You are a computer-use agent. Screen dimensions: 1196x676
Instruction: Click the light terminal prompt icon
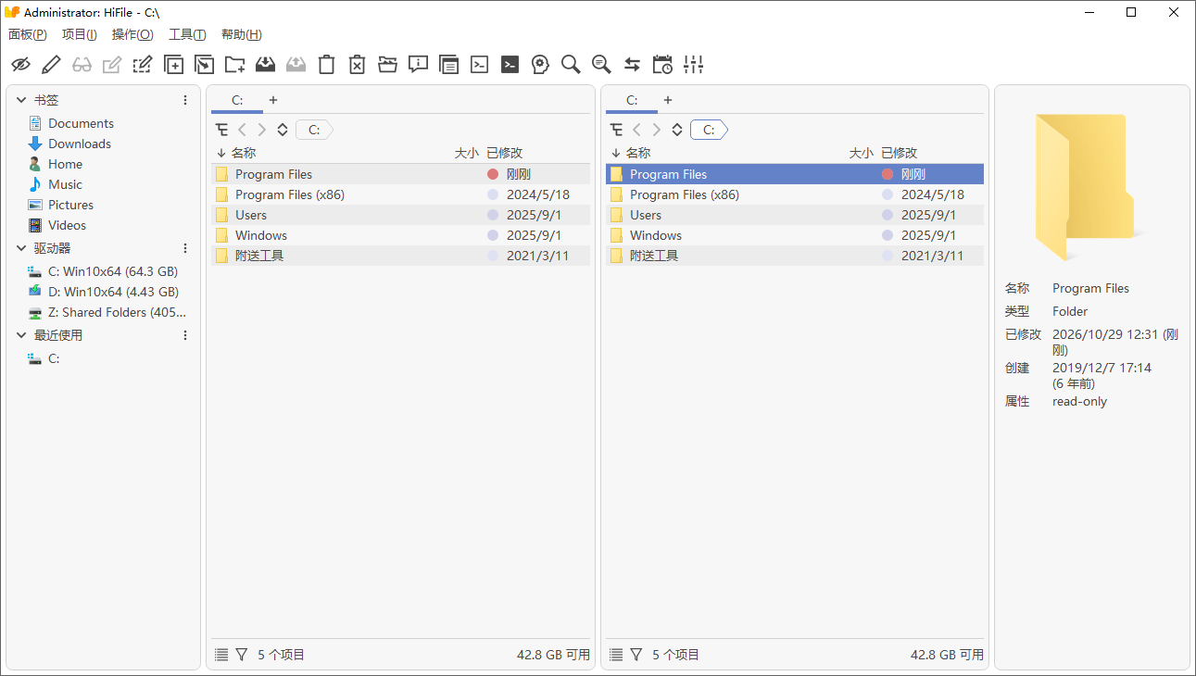click(x=479, y=64)
